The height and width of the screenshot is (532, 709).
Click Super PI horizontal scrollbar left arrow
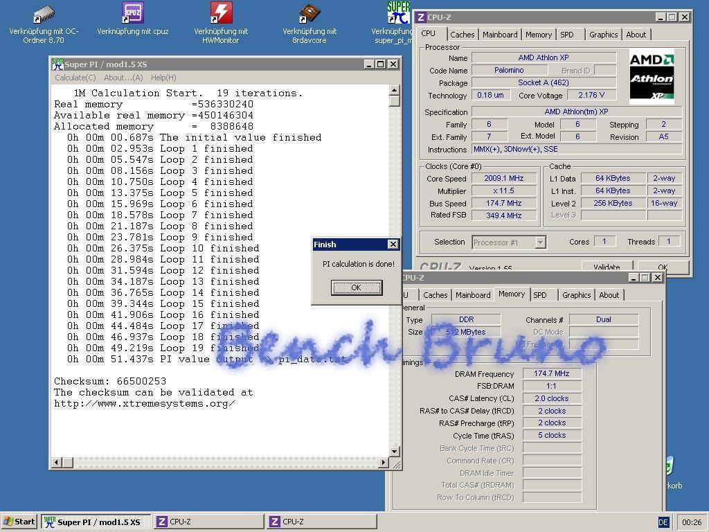[x=57, y=462]
